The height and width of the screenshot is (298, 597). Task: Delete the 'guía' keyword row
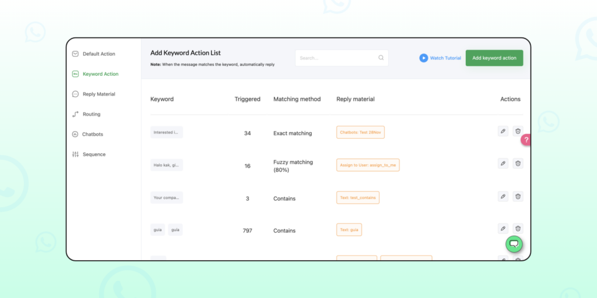[x=518, y=228]
